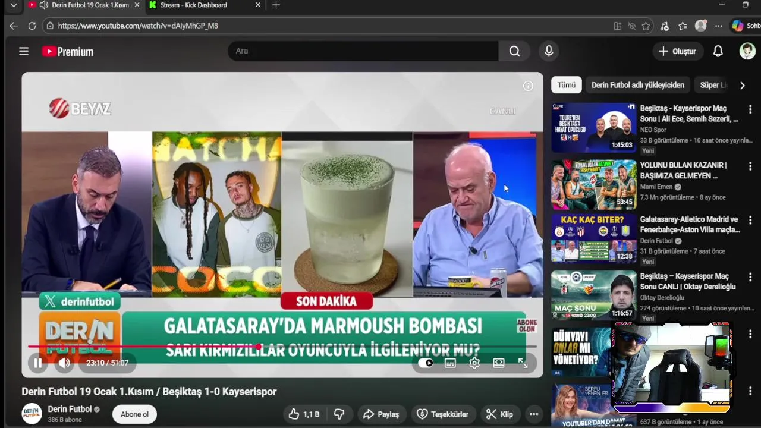Screen dimensions: 761x428
Task: Open YOLUNU BULAN KAZANIR video thumbnail
Action: point(593,184)
